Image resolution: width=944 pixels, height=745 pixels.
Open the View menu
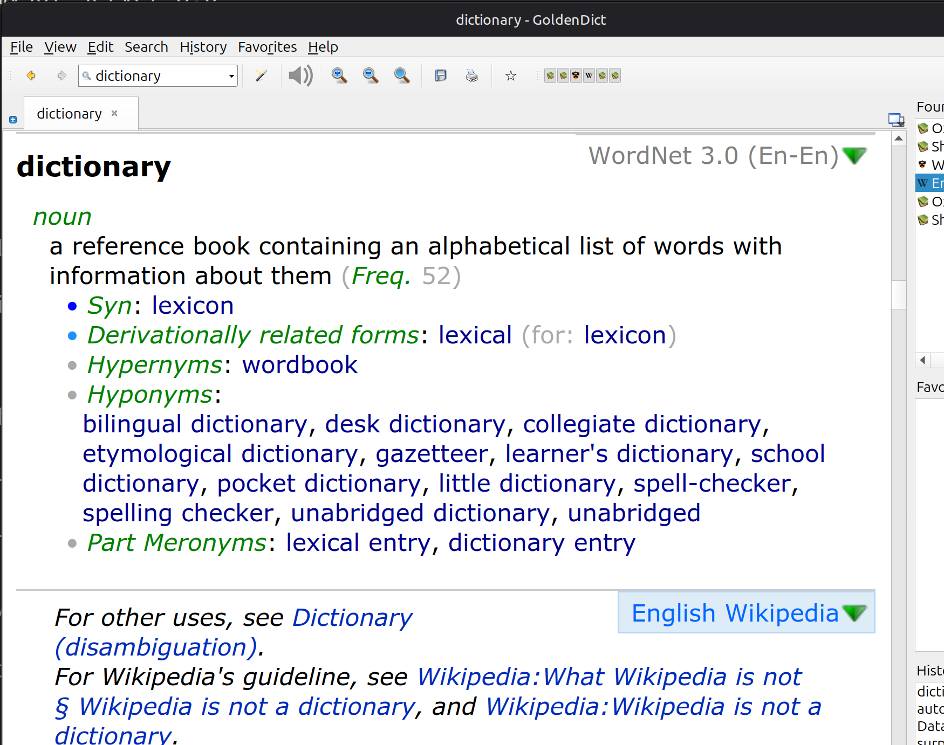(x=60, y=47)
